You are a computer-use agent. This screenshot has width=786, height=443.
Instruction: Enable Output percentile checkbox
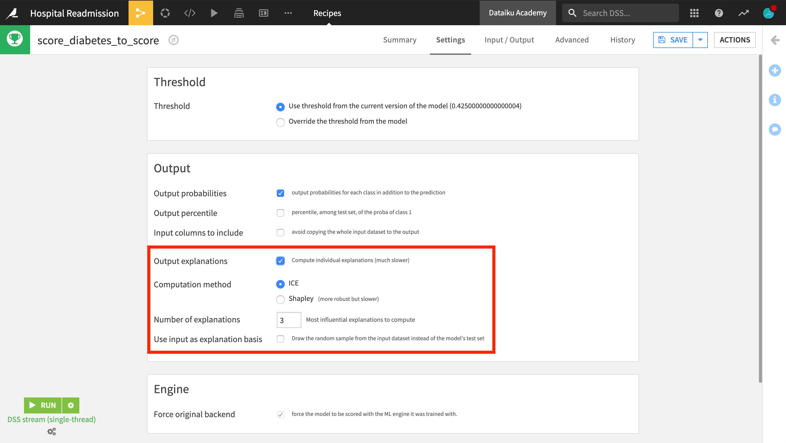(x=280, y=213)
